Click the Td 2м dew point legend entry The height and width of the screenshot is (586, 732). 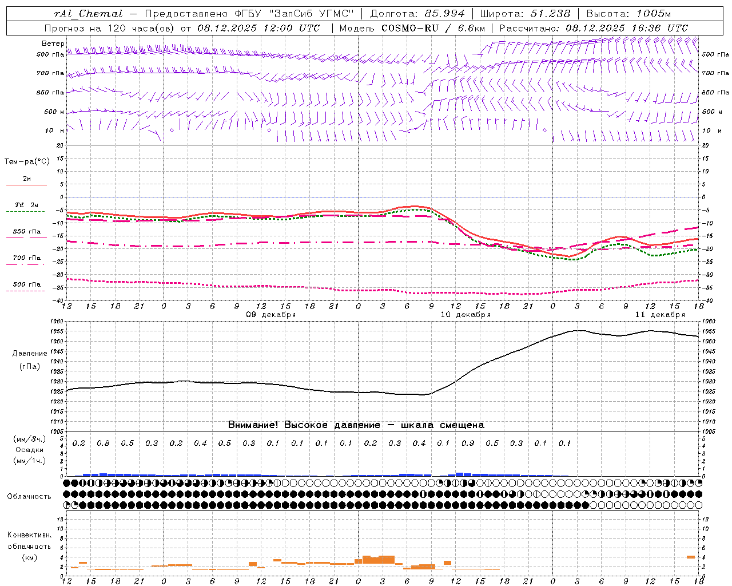[x=27, y=205]
